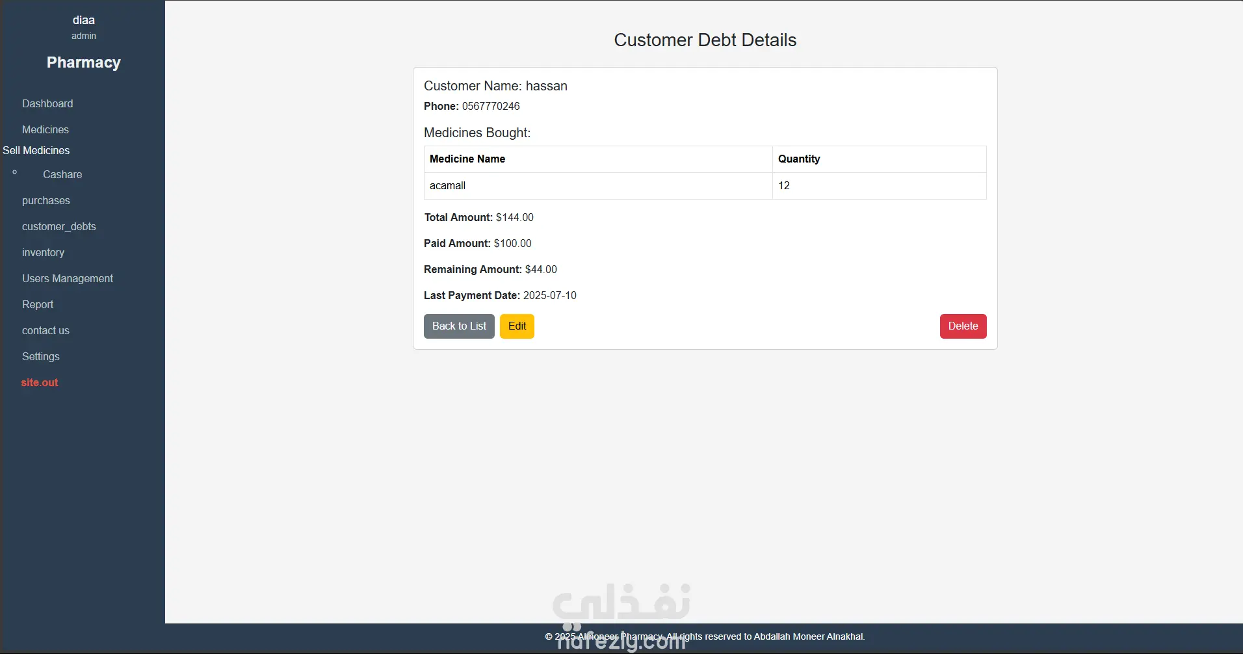Click the diaa username in sidebar
The width and height of the screenshot is (1243, 654).
[x=84, y=20]
